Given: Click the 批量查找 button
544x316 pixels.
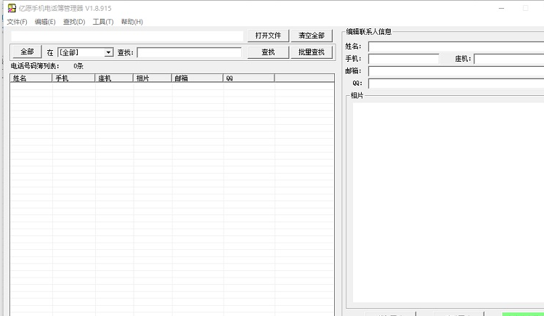Looking at the screenshot, I should [312, 52].
